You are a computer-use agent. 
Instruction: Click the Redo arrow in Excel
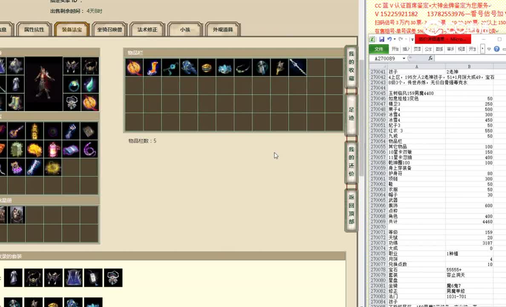coord(401,39)
